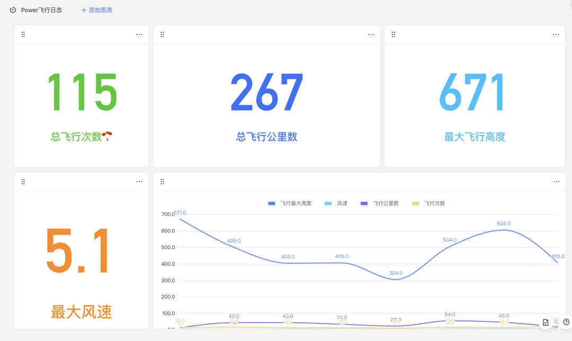
Task: Toggle the 飞行公里数 legend series
Action: pyautogui.click(x=379, y=203)
